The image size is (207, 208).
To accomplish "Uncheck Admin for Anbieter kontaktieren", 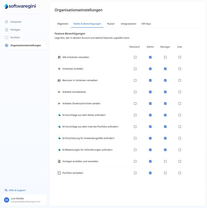I will (150, 92).
